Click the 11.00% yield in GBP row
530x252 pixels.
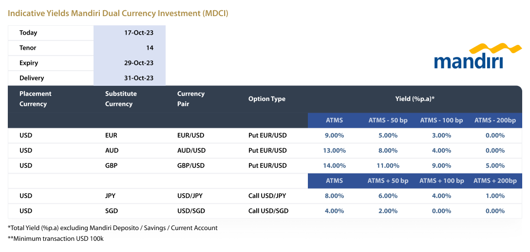coord(388,166)
